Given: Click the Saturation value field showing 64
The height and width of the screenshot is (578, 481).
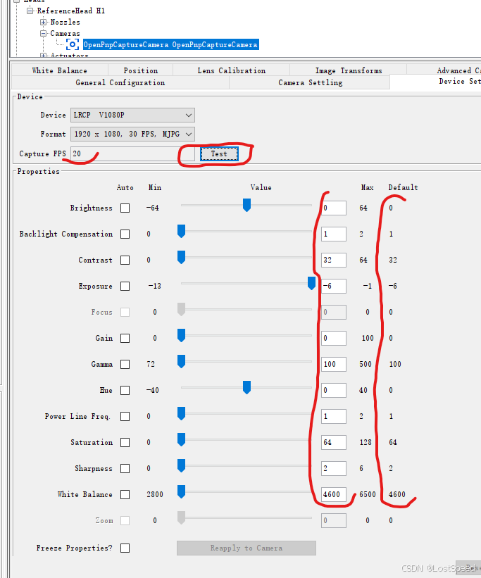Looking at the screenshot, I should click(x=334, y=442).
